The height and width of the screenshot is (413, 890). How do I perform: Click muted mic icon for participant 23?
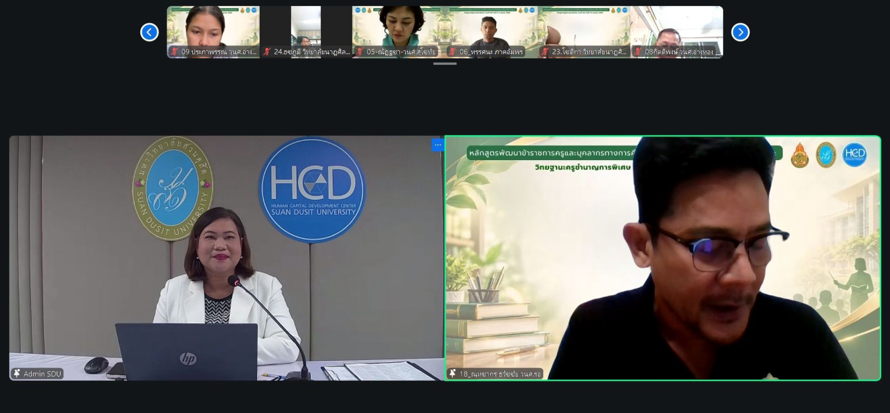(545, 51)
